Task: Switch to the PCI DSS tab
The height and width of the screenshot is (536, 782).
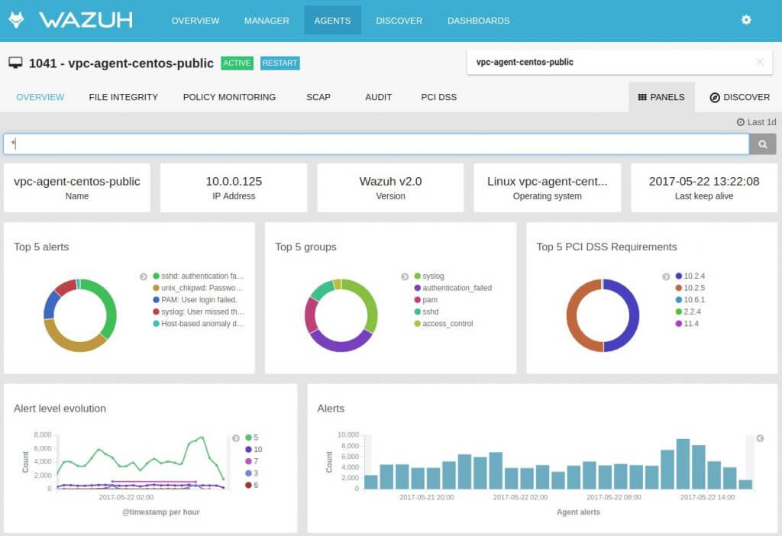Action: 439,97
